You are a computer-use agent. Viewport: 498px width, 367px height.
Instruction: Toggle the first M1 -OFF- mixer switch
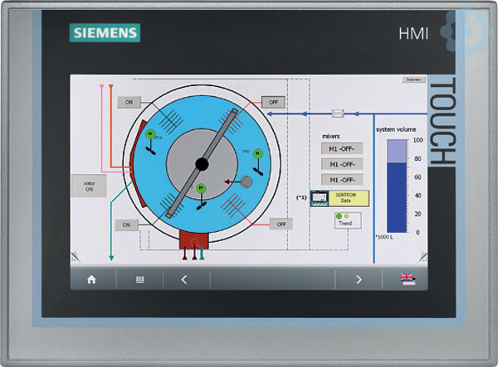tap(342, 149)
